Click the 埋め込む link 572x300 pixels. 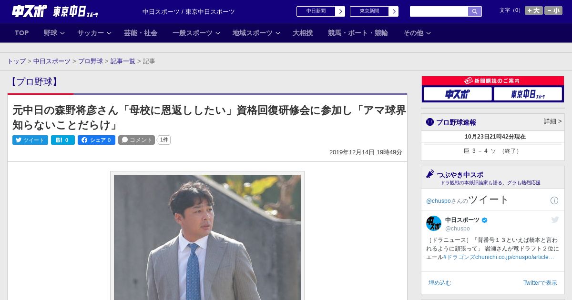tap(439, 283)
